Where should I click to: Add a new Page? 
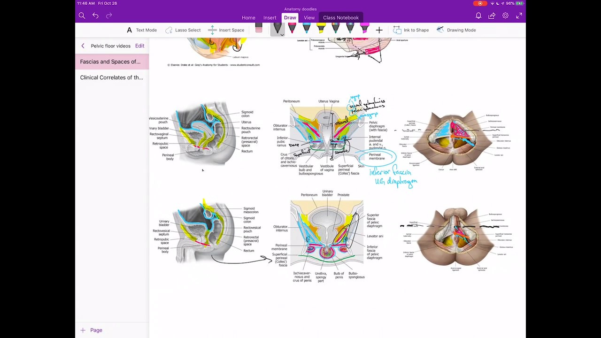(92, 330)
